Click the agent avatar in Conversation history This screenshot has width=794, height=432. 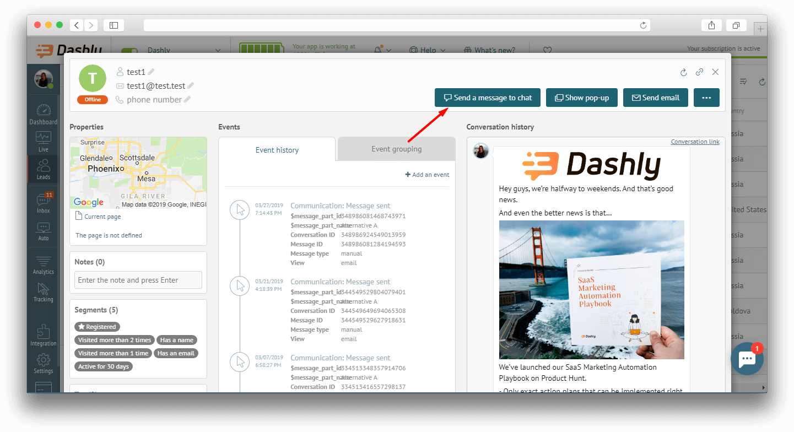(481, 150)
